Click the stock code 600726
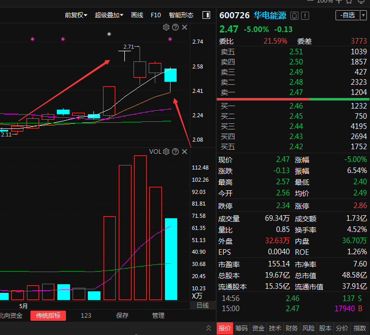This screenshot has width=370, height=335. 234,16
